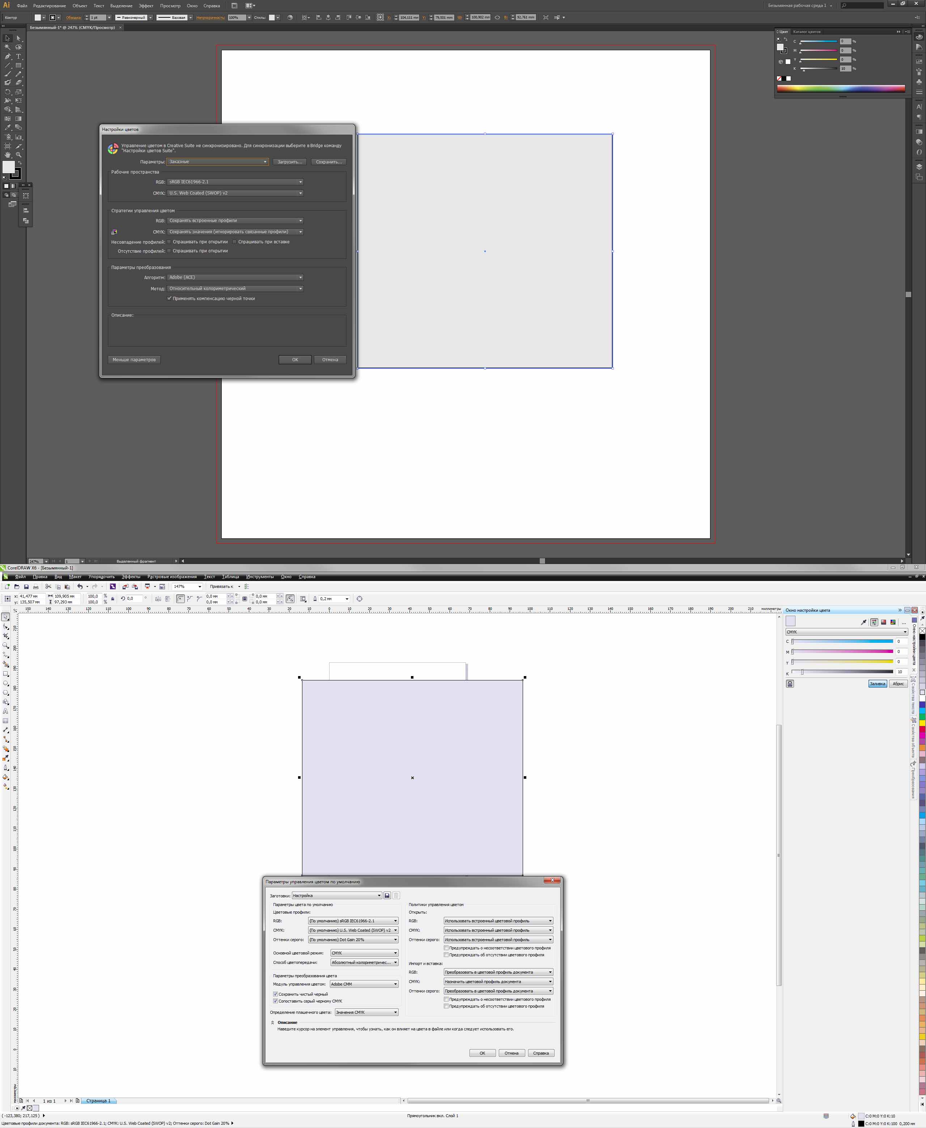Open Illustrator 'Объект' menu
The width and height of the screenshot is (926, 1128).
80,6
